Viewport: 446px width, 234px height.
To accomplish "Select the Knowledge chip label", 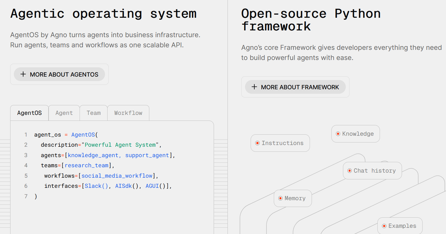I will coord(358,134).
